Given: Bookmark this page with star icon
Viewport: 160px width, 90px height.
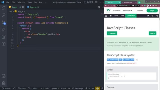Looking at the screenshot, I should point(138,6).
